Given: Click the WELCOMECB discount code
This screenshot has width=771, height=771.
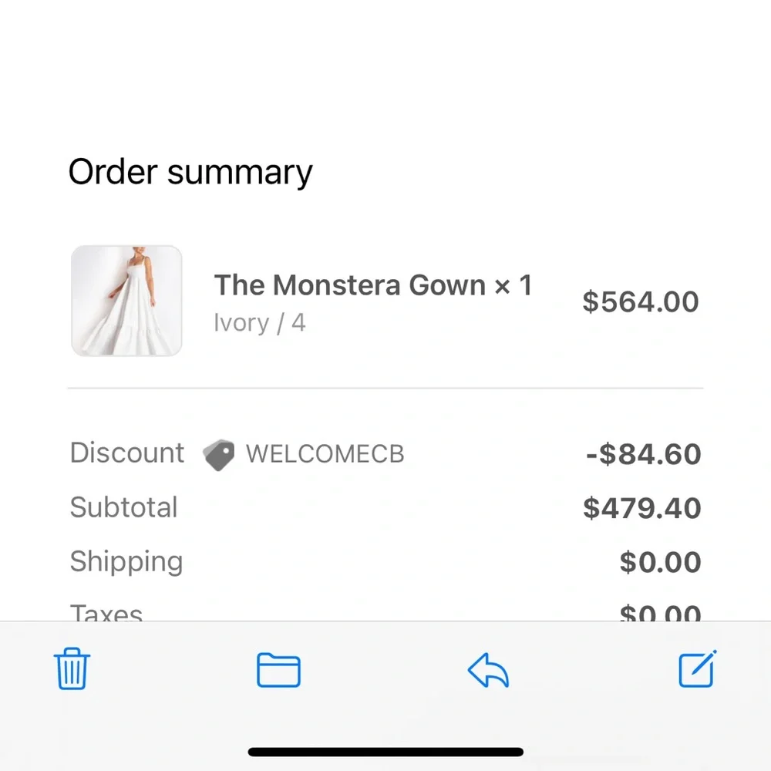Looking at the screenshot, I should pos(325,454).
